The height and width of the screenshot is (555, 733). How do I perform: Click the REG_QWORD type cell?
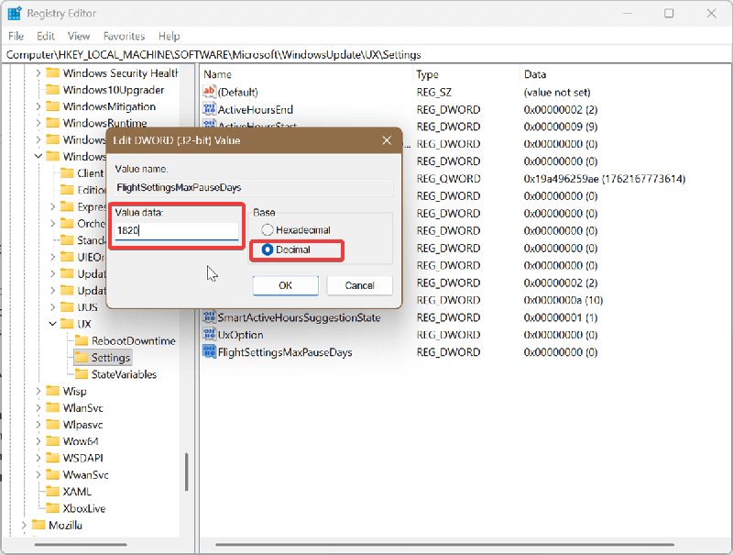(x=448, y=178)
